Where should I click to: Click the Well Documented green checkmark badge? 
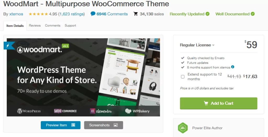(253, 14)
